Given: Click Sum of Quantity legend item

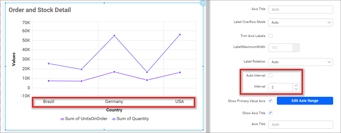Looking at the screenshot, I should click(130, 119).
